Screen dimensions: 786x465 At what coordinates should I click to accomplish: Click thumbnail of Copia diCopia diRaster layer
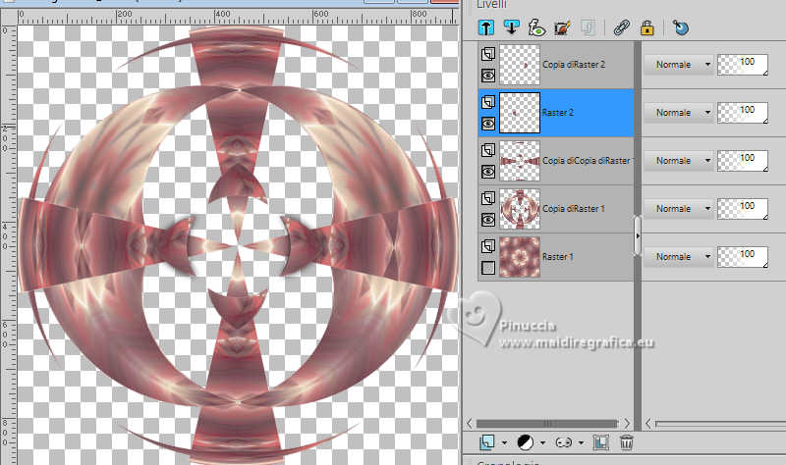coord(520,161)
